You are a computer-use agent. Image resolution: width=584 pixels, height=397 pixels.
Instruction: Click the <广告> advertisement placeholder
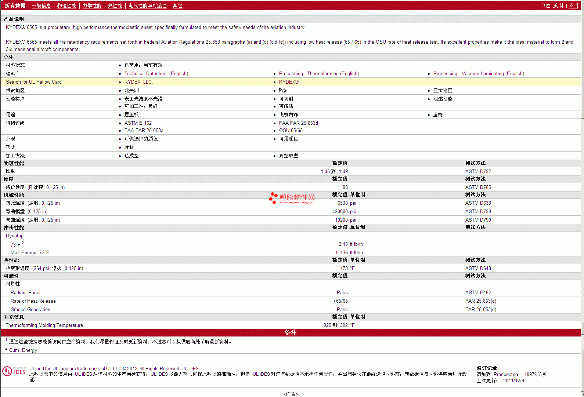(291, 394)
